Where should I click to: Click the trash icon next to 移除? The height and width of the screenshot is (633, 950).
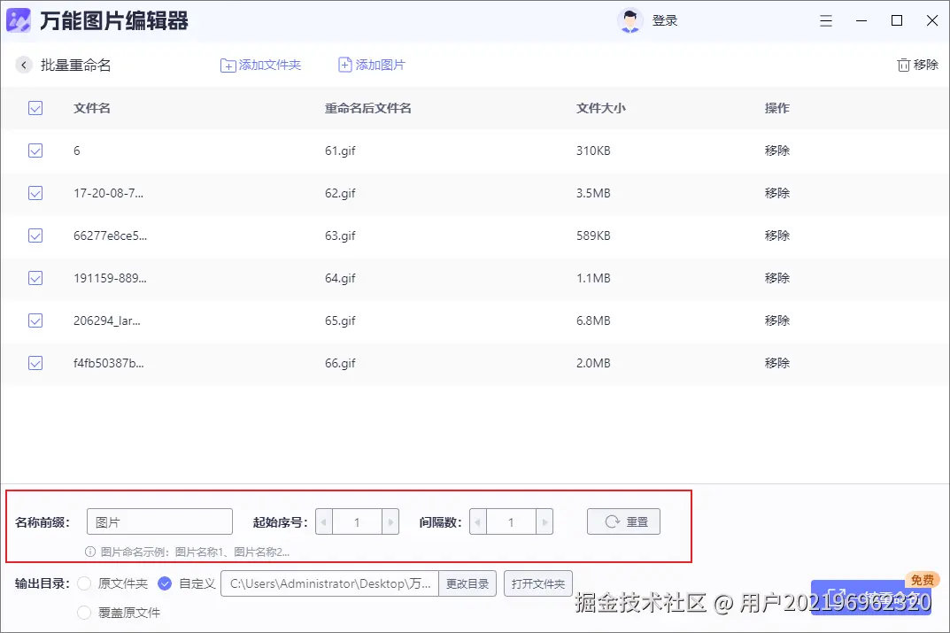[903, 65]
